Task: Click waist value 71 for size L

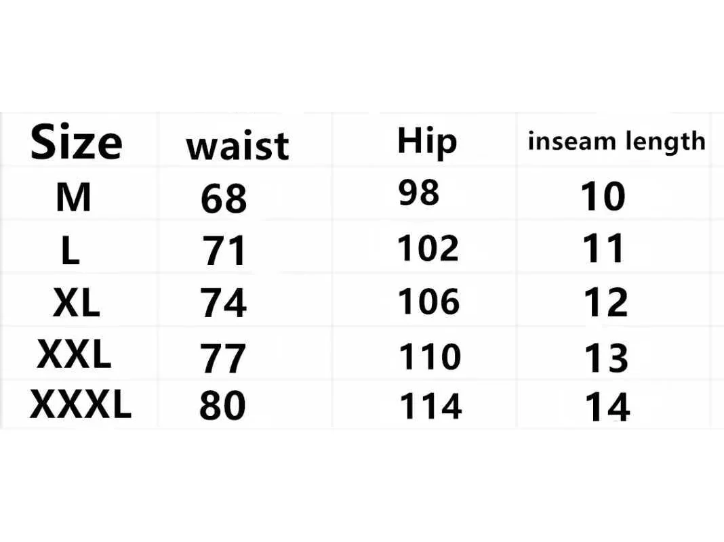Action: [x=224, y=251]
